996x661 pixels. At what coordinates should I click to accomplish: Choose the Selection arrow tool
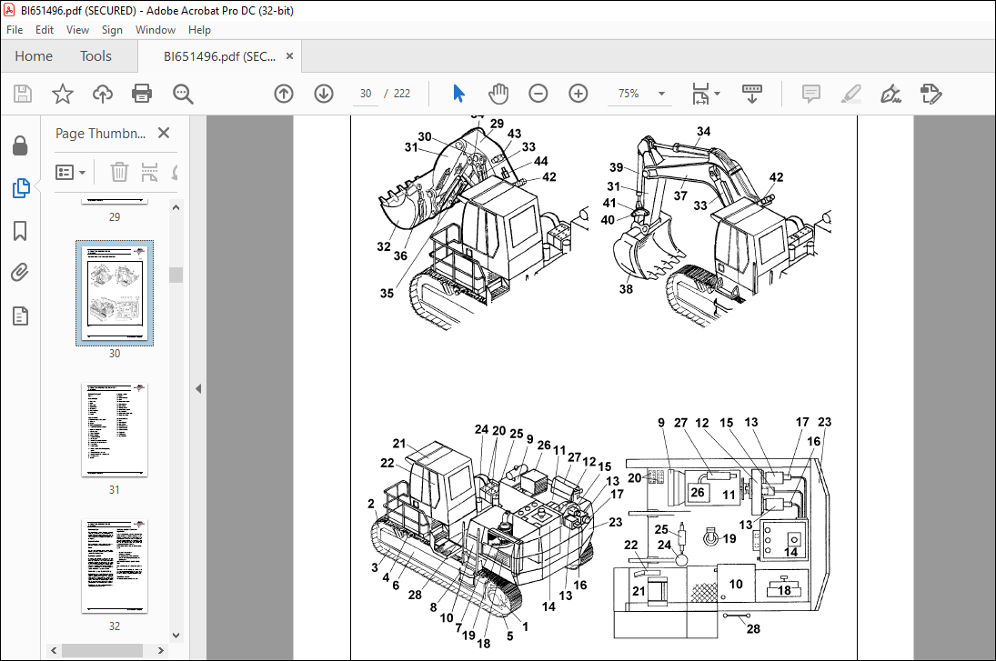458,94
